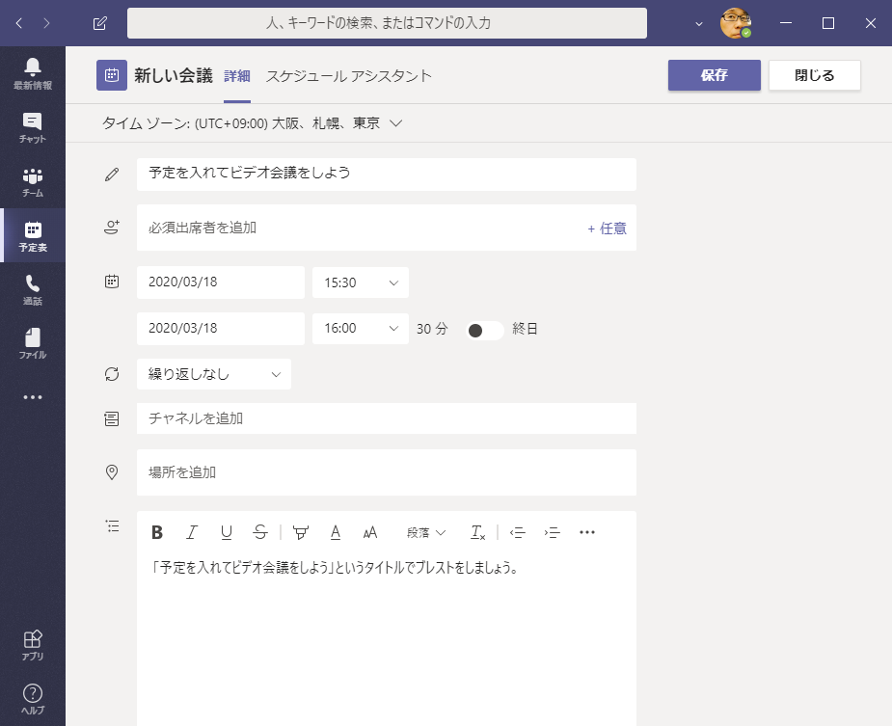
Task: Go to Teams in left sidebar
Action: [x=33, y=181]
